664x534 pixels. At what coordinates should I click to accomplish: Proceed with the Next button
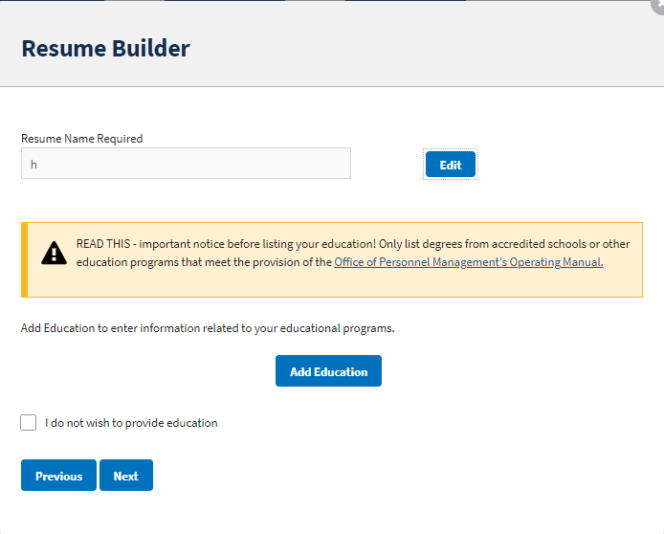tap(125, 476)
